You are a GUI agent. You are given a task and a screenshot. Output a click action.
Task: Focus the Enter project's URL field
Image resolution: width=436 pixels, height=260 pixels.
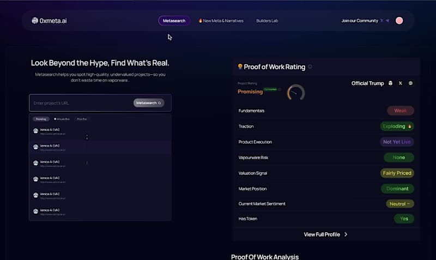(x=100, y=103)
